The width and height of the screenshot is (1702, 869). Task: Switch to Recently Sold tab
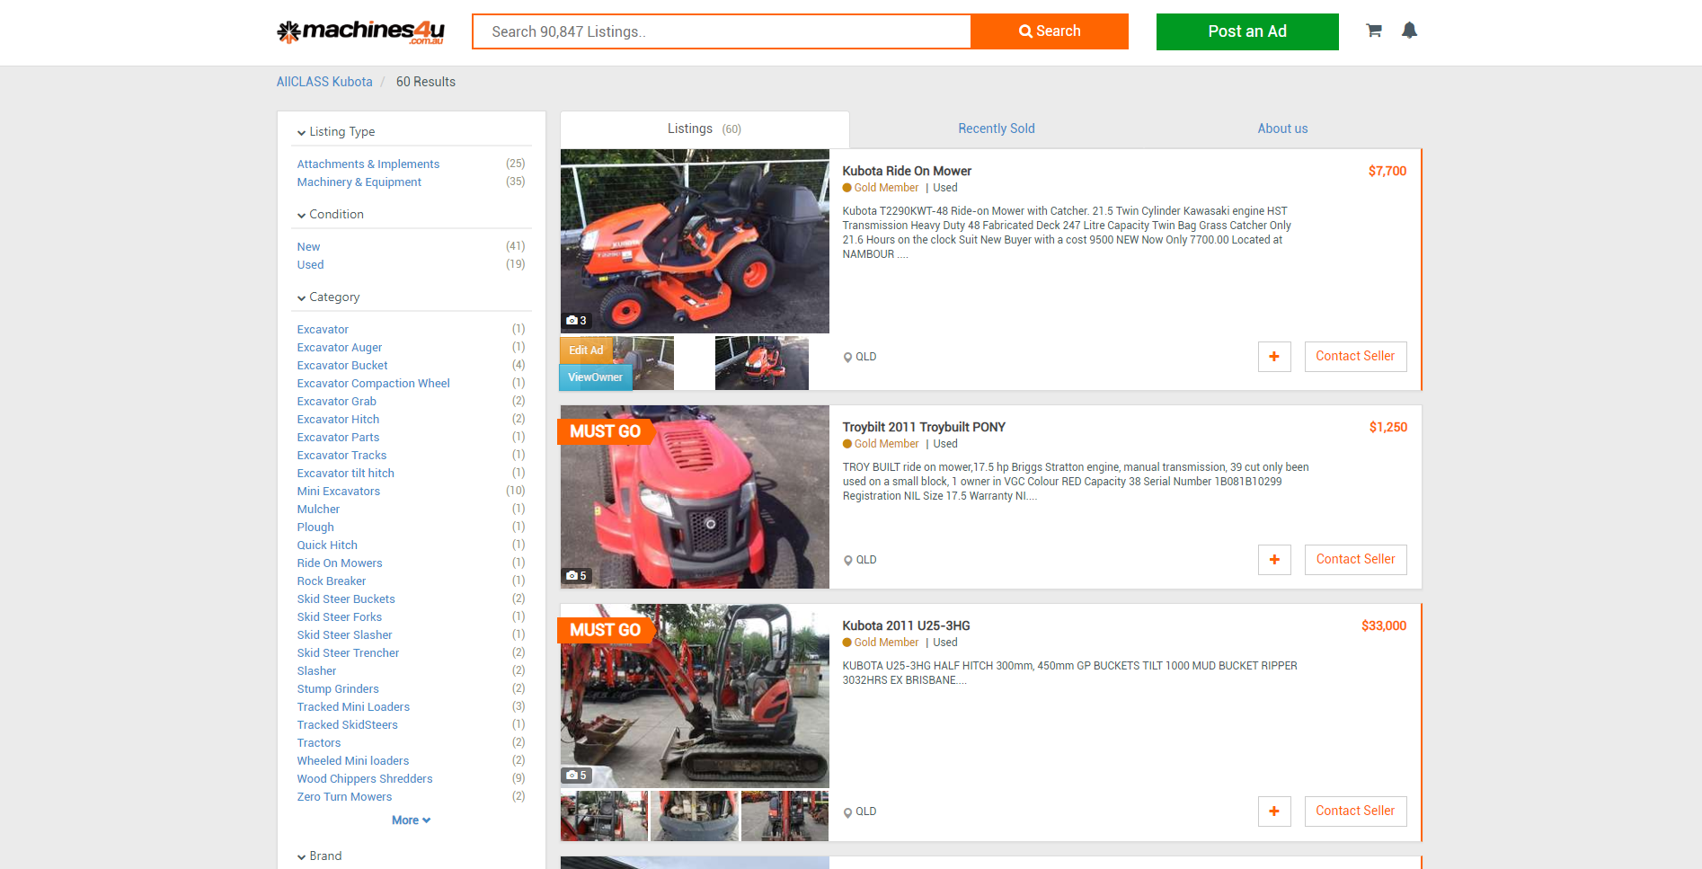(997, 129)
